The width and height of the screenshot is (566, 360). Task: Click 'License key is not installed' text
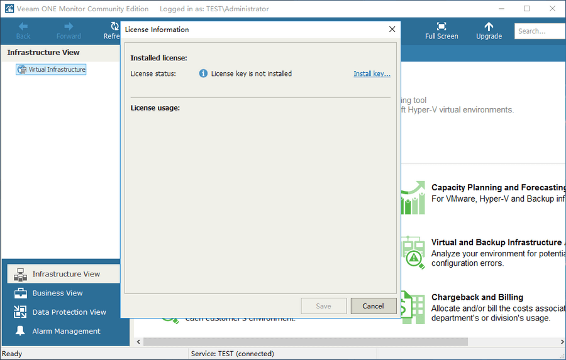click(x=251, y=74)
